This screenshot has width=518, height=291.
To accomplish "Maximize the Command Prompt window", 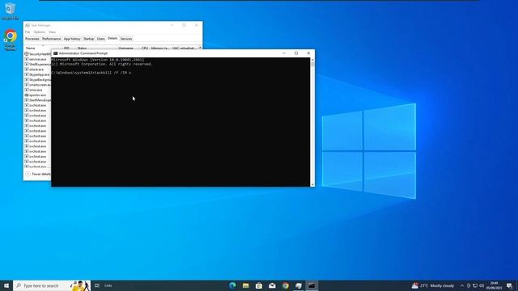I will (x=296, y=53).
